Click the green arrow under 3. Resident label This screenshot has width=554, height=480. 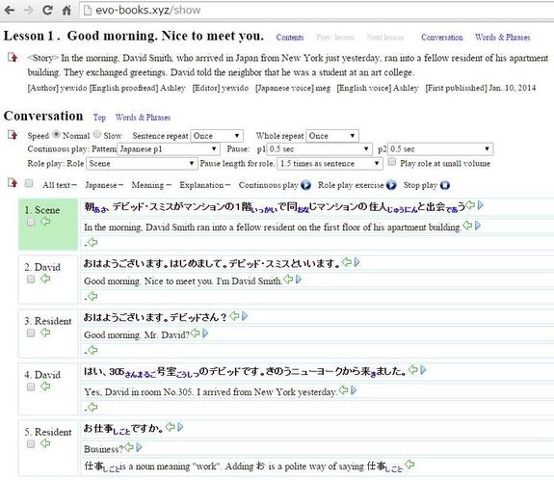click(45, 333)
